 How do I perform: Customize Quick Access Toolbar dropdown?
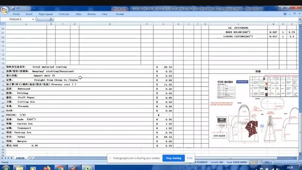(x=34, y=8)
